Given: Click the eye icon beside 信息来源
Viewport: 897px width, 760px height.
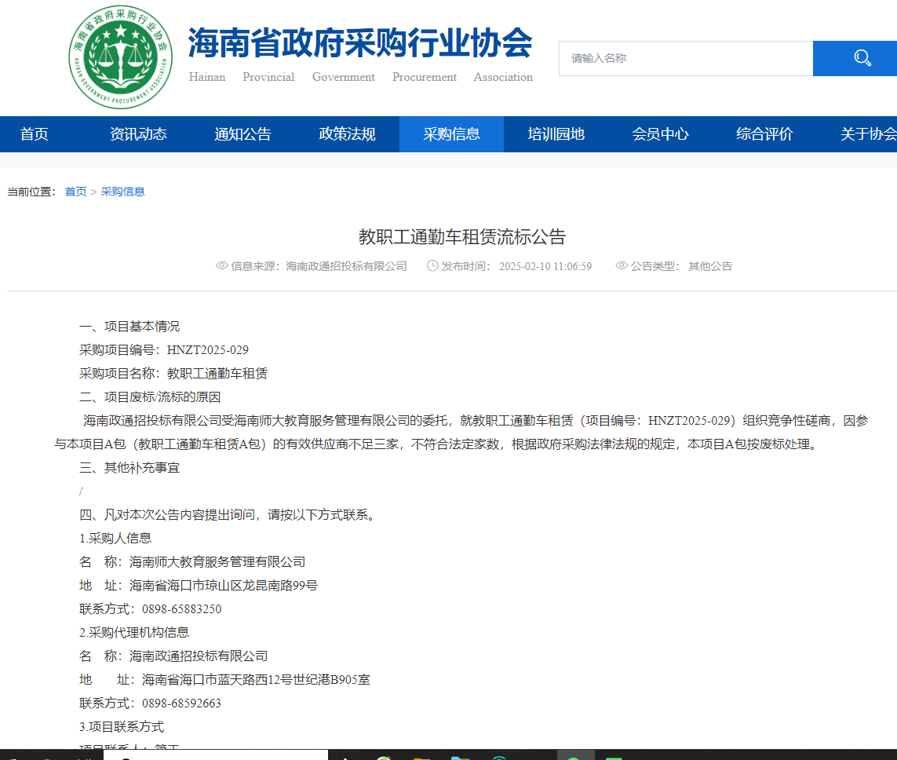Looking at the screenshot, I should pyautogui.click(x=221, y=266).
